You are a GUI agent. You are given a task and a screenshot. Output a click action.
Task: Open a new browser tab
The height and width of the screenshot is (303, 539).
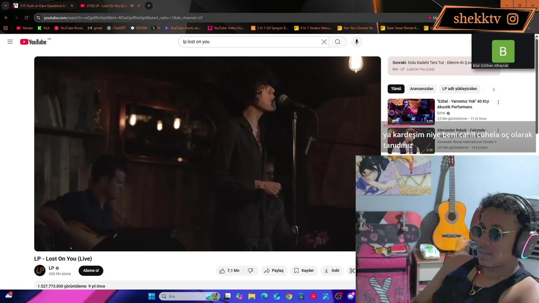[x=149, y=5]
